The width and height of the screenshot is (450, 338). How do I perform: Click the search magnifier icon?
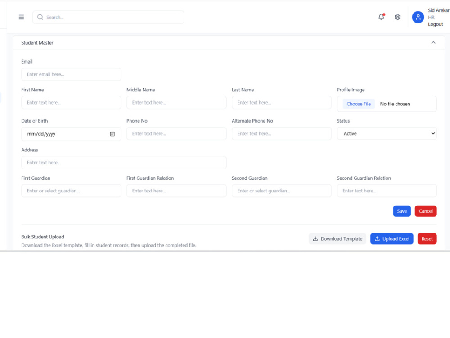coord(40,17)
